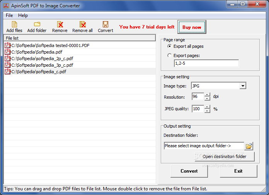269x195 pixels.
Task: Increase JPEG quality with the up arrow
Action: [207, 107]
